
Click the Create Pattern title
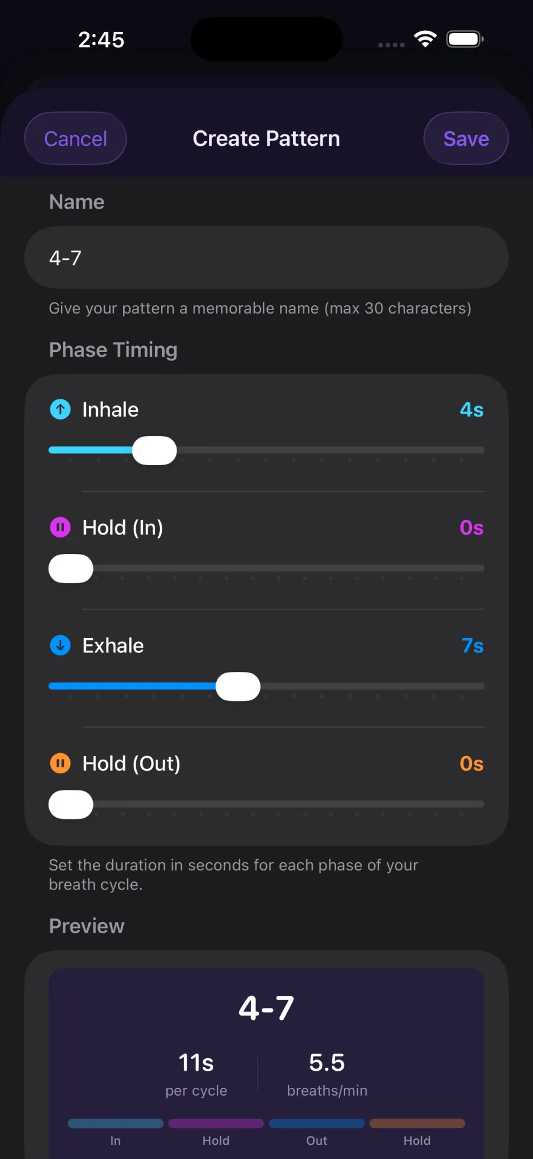click(x=266, y=138)
